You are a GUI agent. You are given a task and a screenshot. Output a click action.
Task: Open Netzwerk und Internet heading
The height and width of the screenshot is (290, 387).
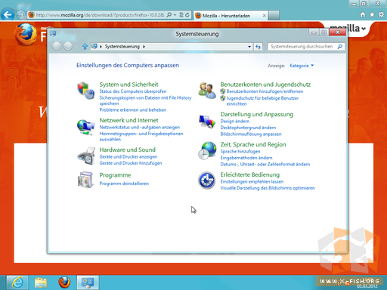click(128, 120)
